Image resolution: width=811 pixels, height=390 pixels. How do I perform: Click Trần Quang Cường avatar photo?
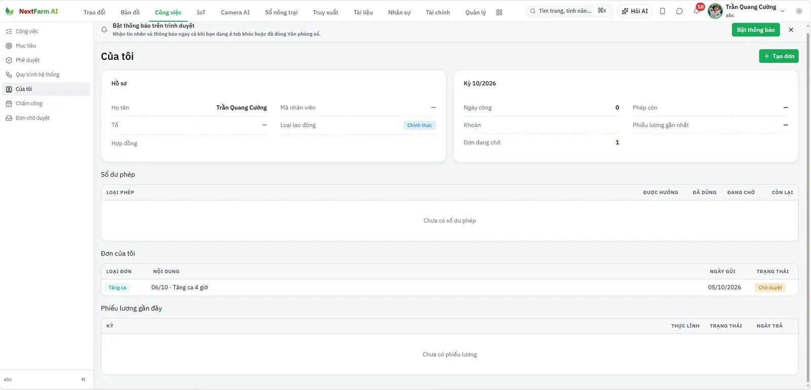pyautogui.click(x=715, y=11)
